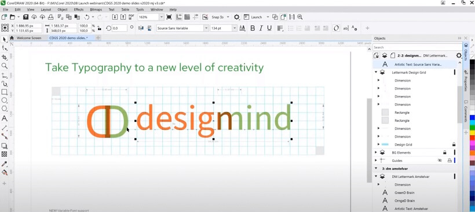475x212 pixels.
Task: Click the Full-screen preview icon
Action: coord(169,17)
